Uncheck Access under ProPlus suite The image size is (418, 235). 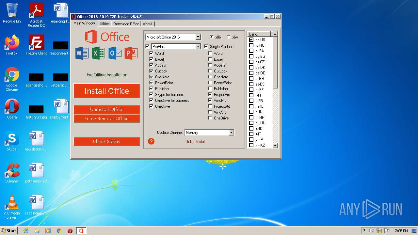151,65
